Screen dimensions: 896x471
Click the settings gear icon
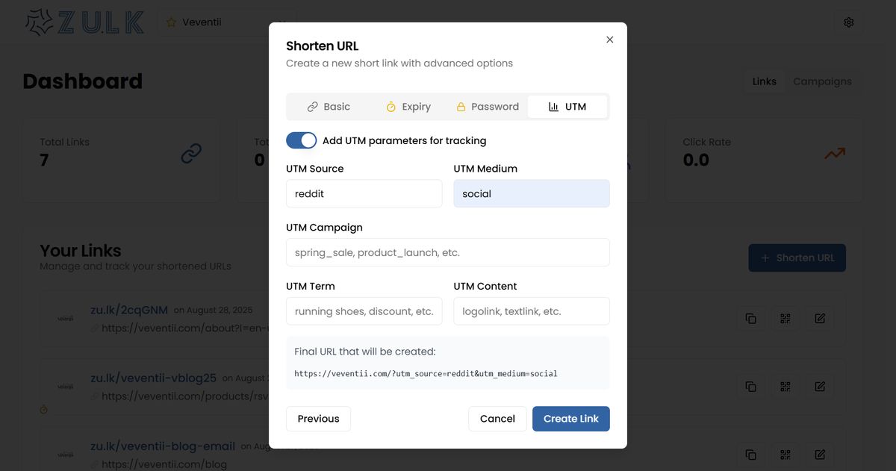pyautogui.click(x=848, y=22)
